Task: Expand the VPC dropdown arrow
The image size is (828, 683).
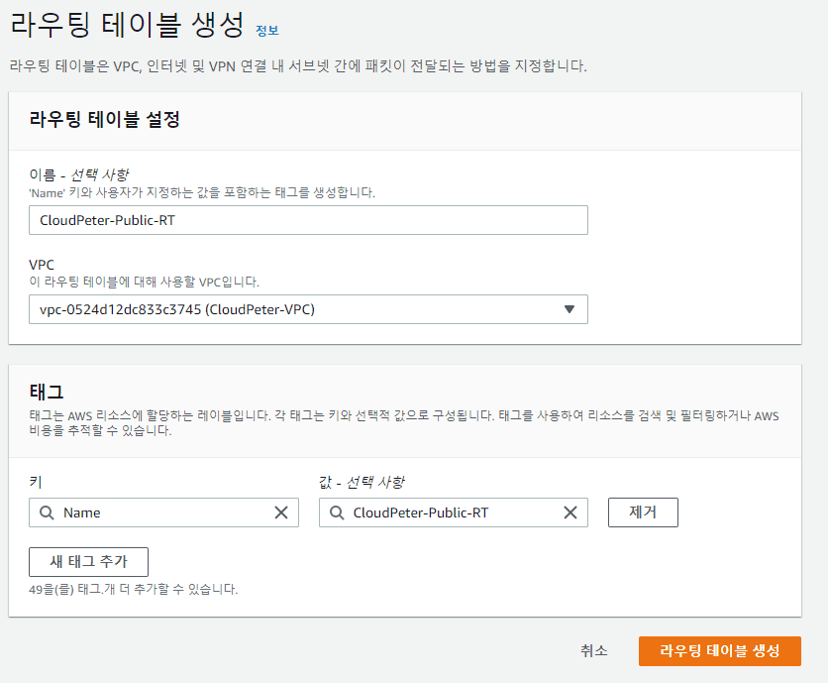Action: pyautogui.click(x=569, y=309)
